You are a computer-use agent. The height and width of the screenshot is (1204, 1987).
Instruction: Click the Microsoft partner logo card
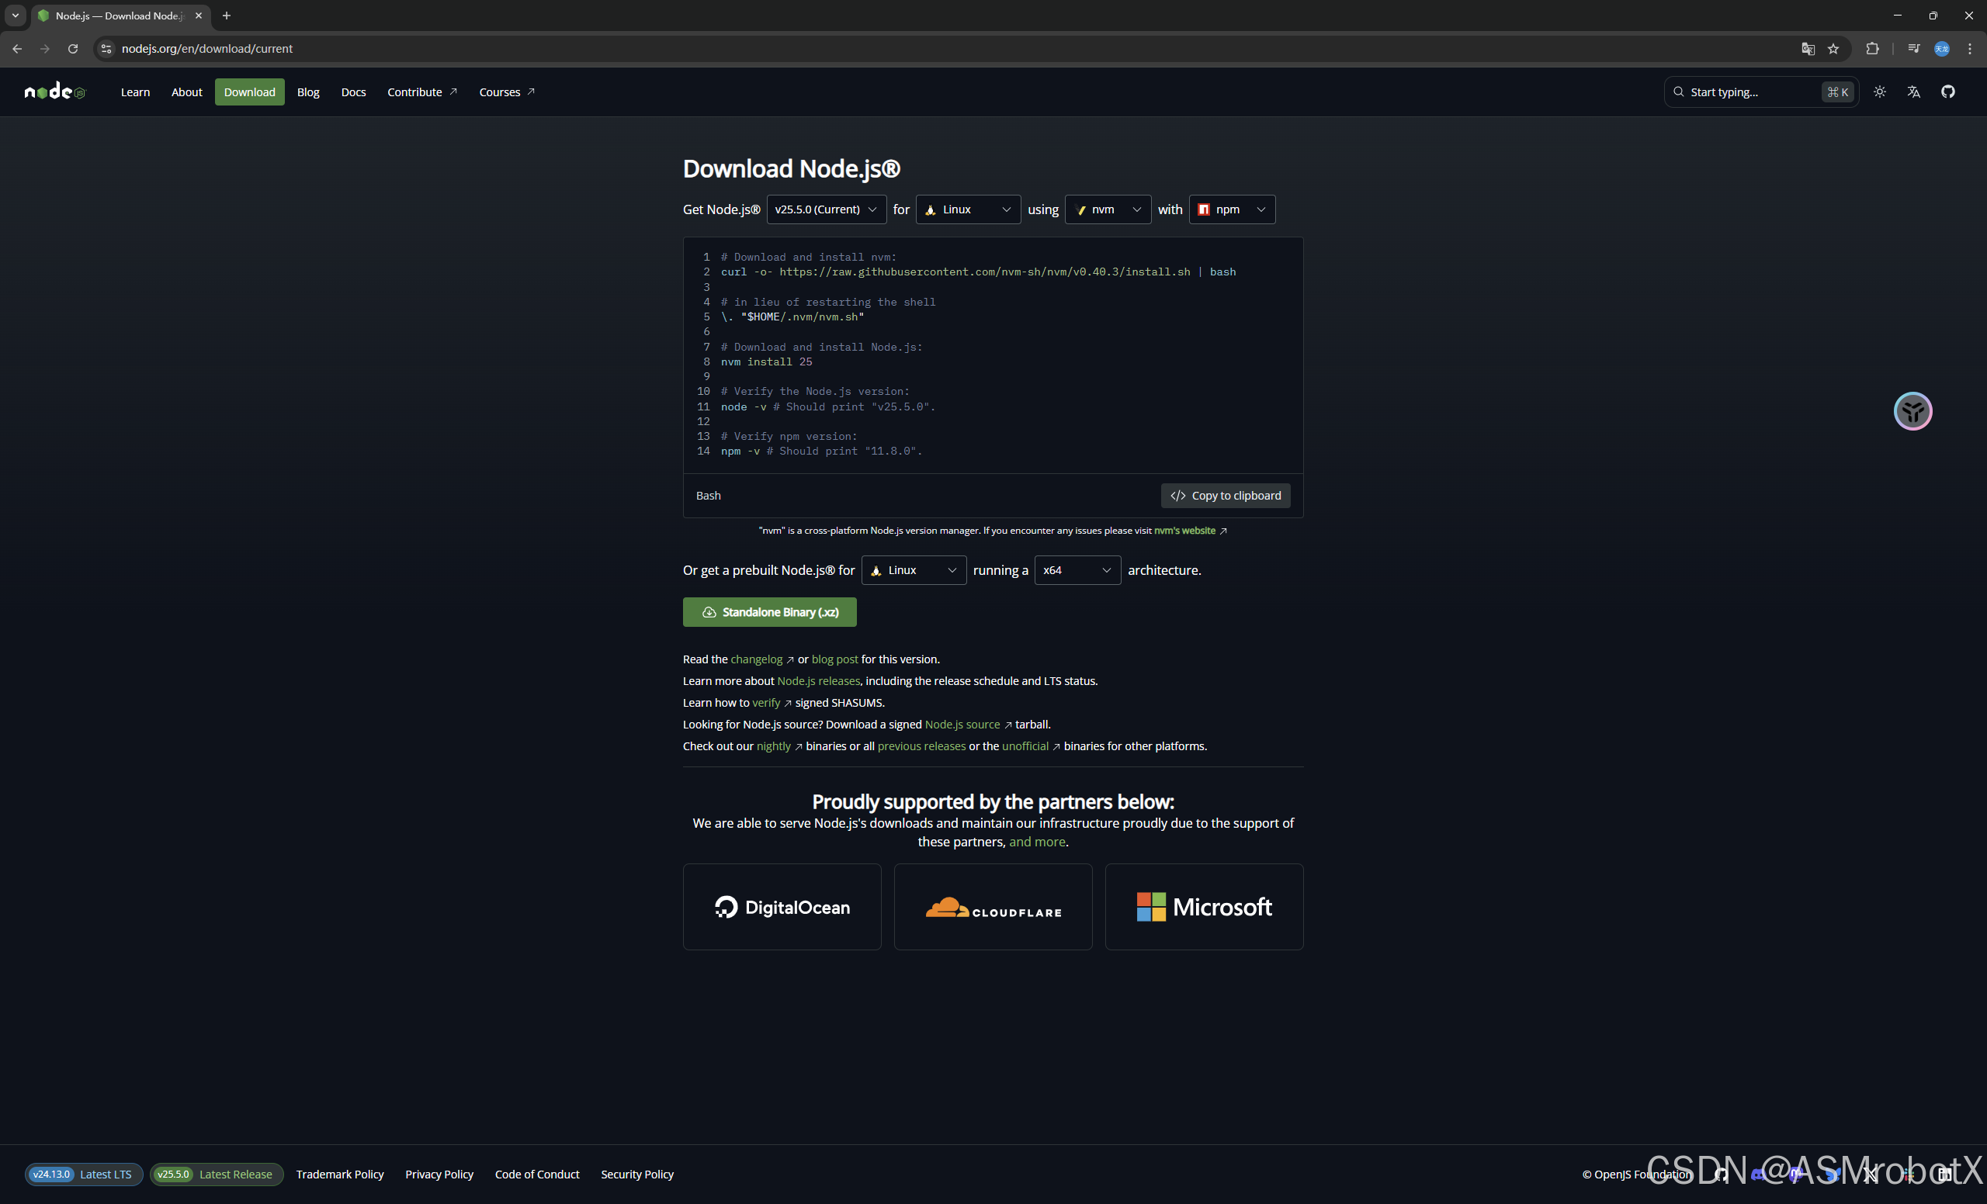[1203, 907]
